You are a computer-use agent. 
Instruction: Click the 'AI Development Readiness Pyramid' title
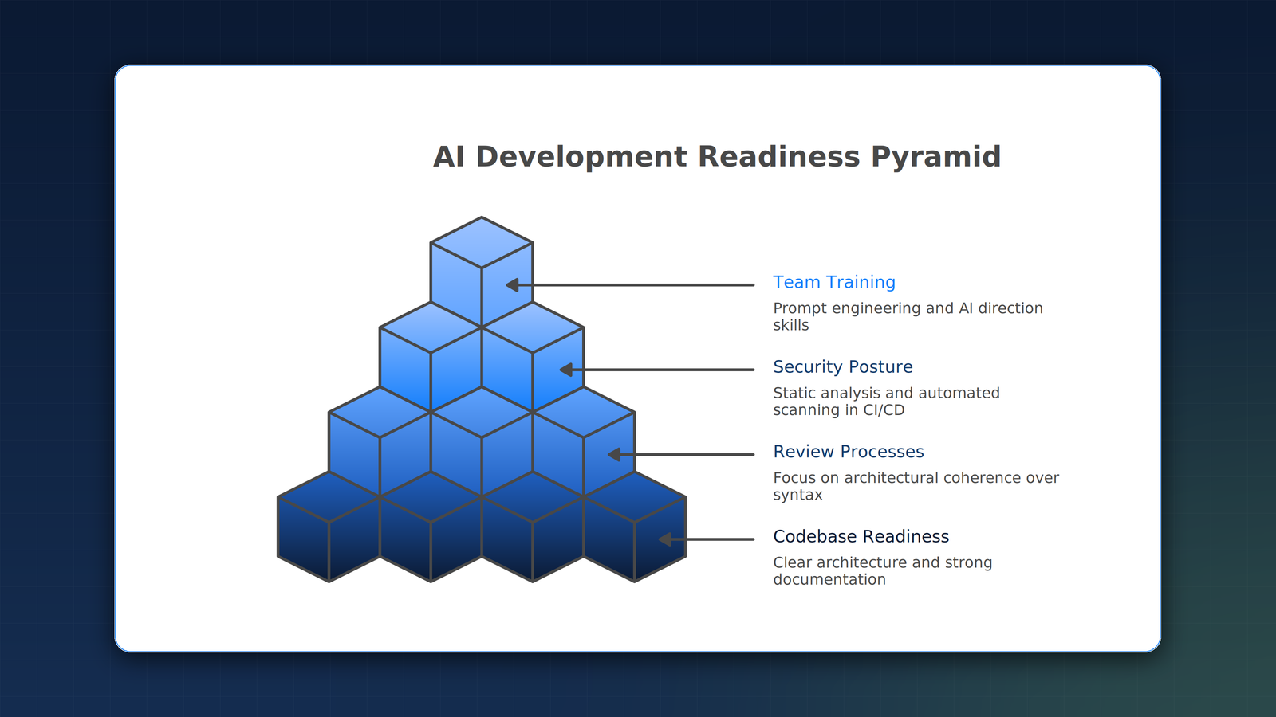click(x=717, y=157)
